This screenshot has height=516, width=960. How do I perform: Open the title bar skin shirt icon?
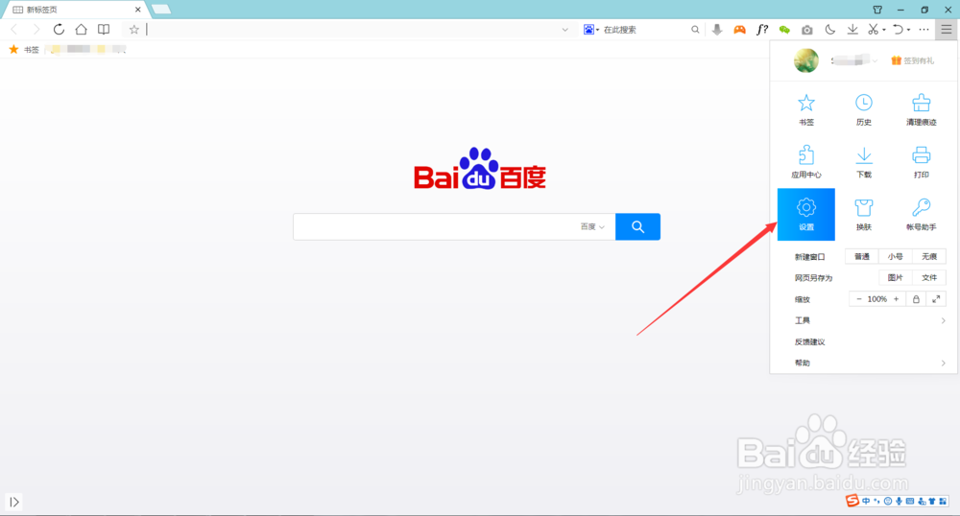pyautogui.click(x=877, y=10)
